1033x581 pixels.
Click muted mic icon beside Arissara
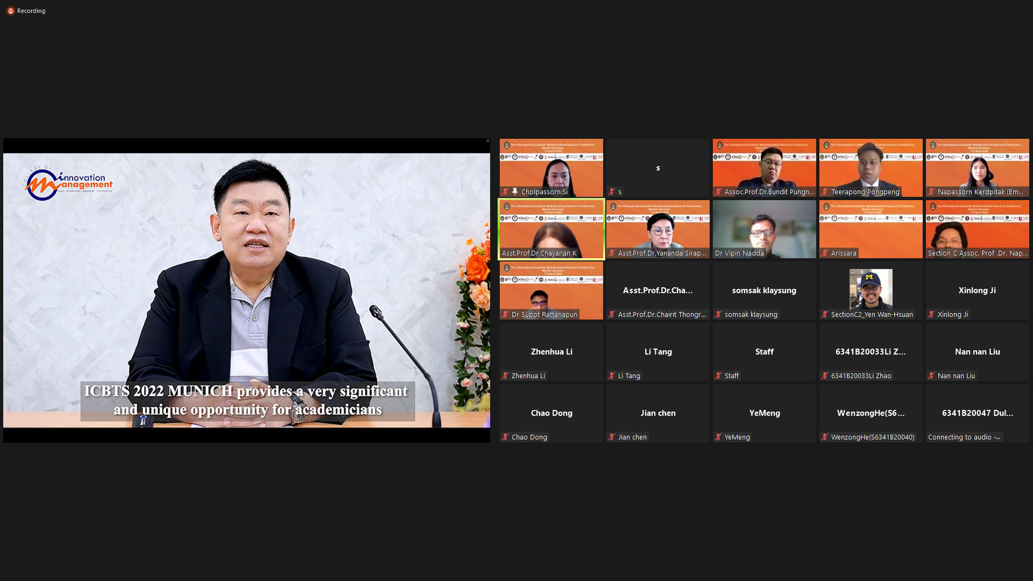(x=825, y=253)
